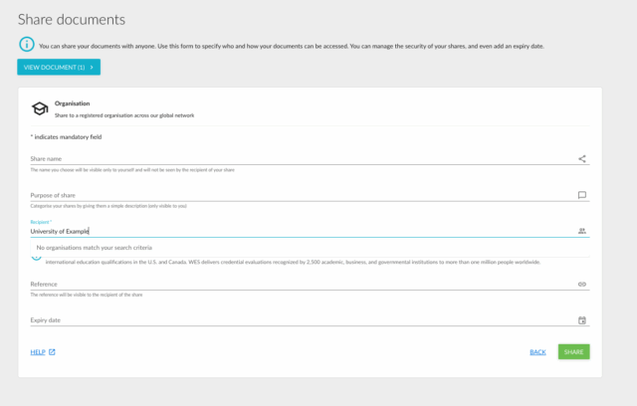Open the View Document (1) button
637x406 pixels.
click(x=59, y=67)
